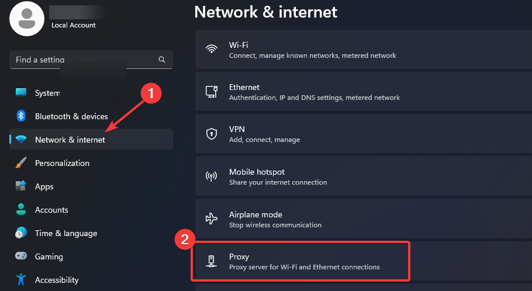Image resolution: width=532 pixels, height=291 pixels.
Task: Click the search magnifier icon
Action: point(162,60)
